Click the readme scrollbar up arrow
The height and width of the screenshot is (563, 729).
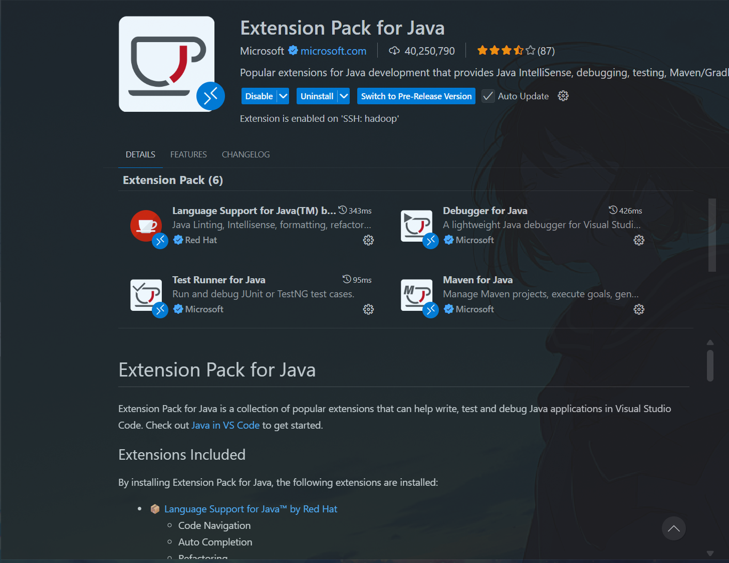pos(710,342)
